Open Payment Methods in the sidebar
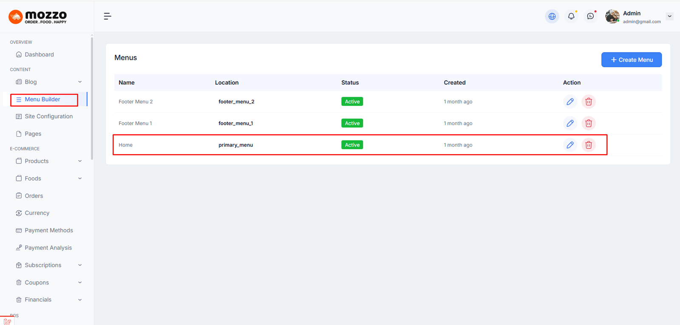The width and height of the screenshot is (680, 325). coord(48,230)
